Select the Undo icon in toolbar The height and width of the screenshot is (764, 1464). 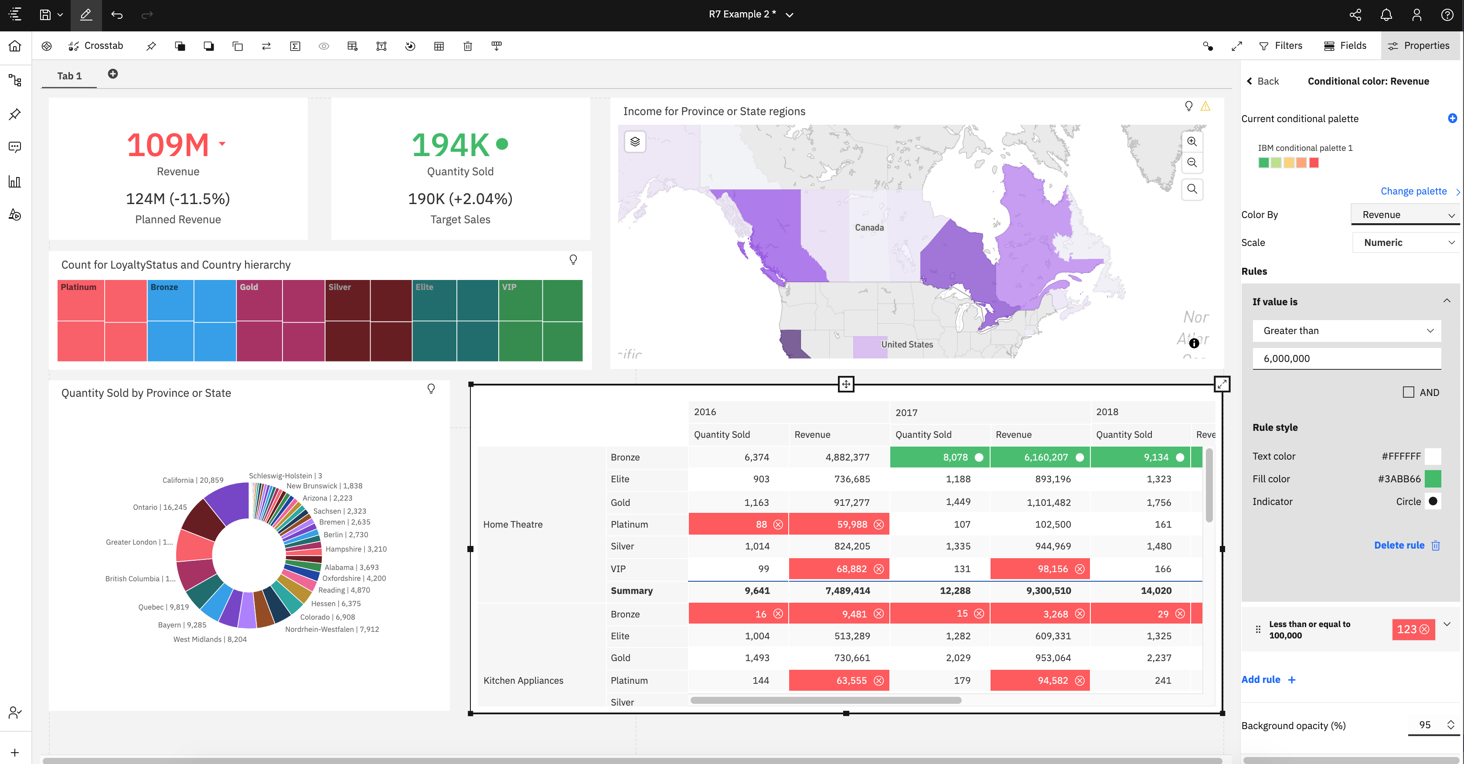[x=117, y=14]
